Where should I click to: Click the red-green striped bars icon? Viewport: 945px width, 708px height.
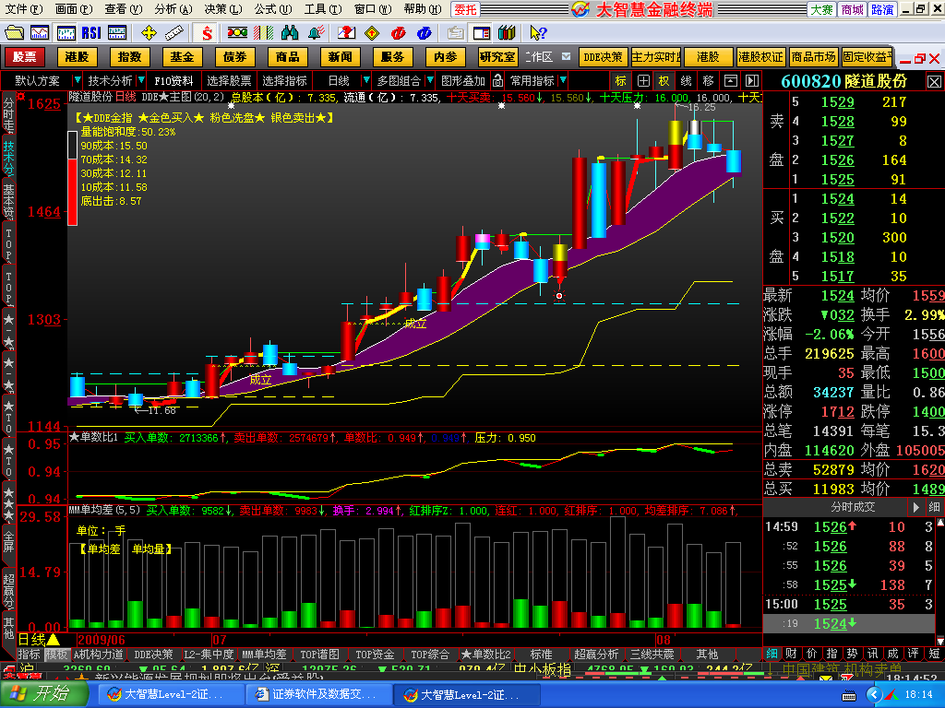point(263,32)
